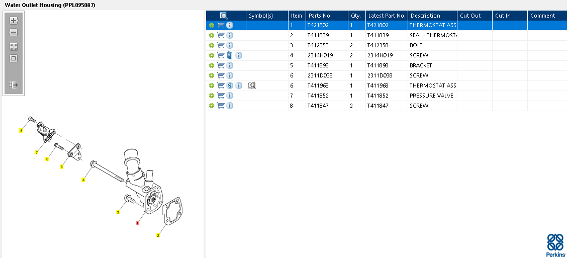The height and width of the screenshot is (258, 567).
Task: Open info icon for part T411968
Action: (239, 85)
